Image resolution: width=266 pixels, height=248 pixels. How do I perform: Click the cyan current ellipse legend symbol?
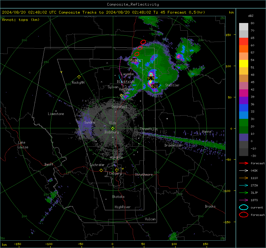pos(244,207)
